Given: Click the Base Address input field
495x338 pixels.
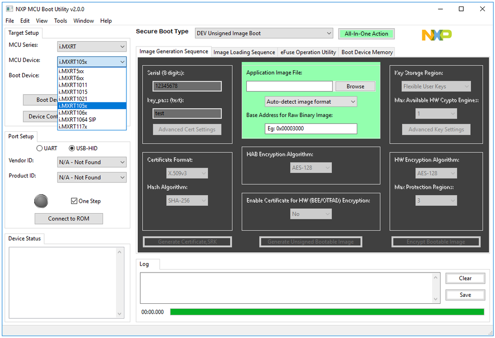Looking at the screenshot, I should click(311, 128).
